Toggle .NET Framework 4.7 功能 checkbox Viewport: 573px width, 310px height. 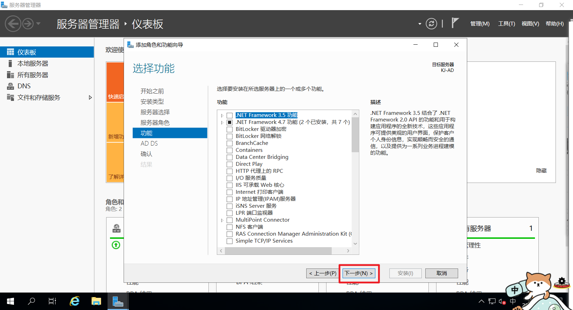pyautogui.click(x=229, y=122)
